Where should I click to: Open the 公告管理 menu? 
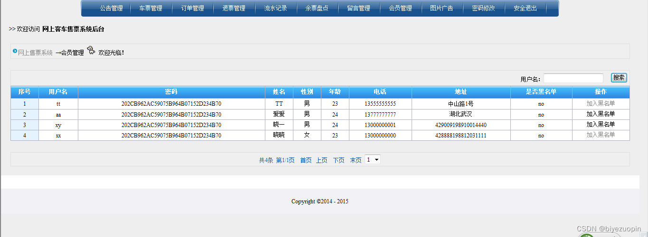tap(111, 9)
